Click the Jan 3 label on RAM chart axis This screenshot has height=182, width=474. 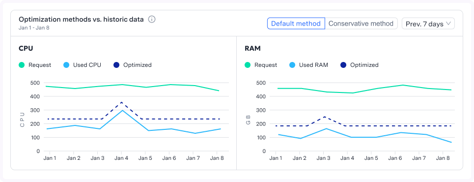(x=324, y=158)
